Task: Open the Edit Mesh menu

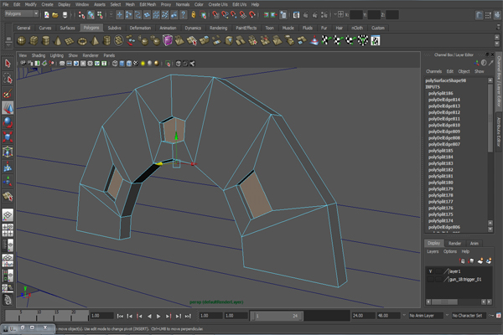Action: pos(148,4)
